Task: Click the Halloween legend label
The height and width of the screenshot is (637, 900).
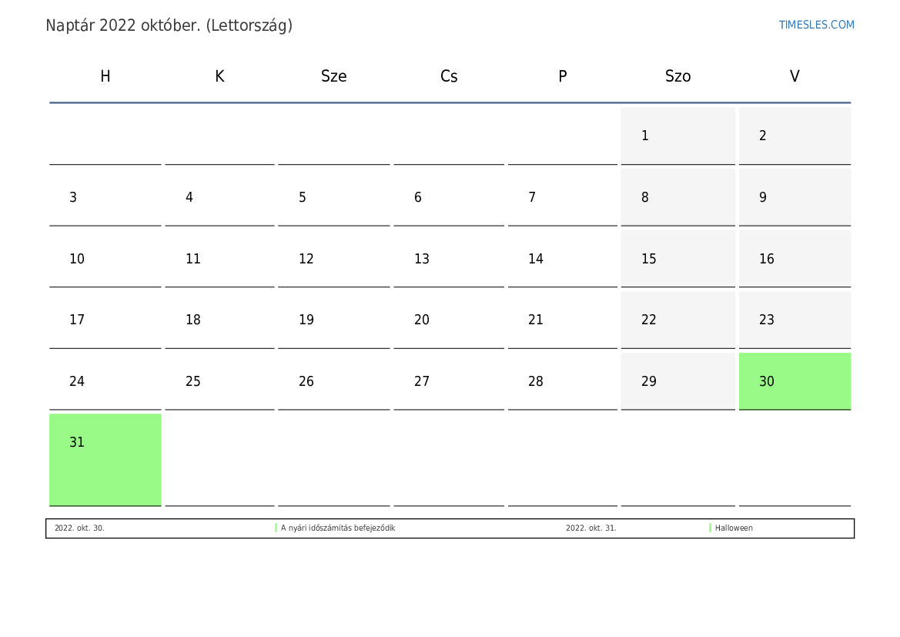Action: tap(734, 528)
